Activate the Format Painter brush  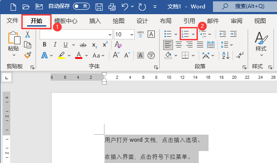28,55
